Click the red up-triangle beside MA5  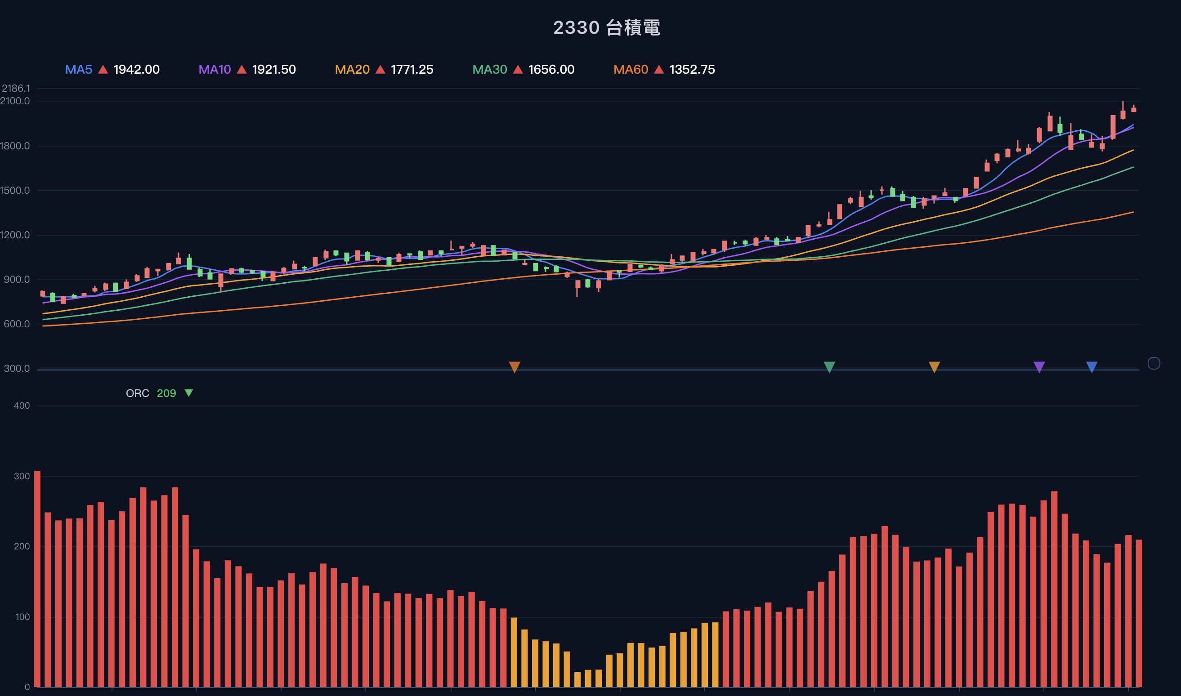coord(103,70)
